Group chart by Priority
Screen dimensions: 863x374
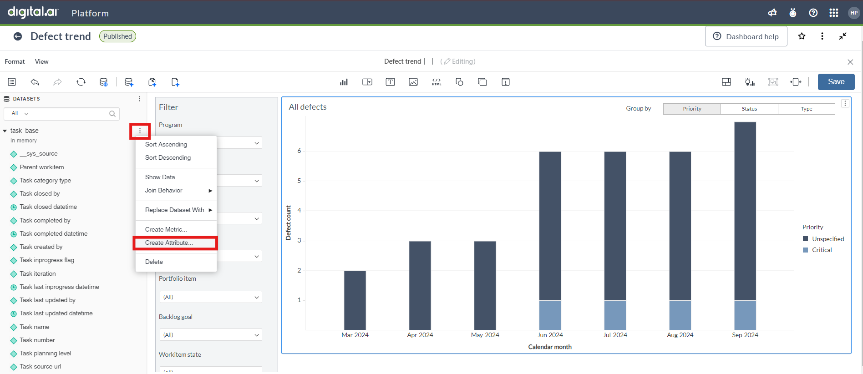(692, 109)
